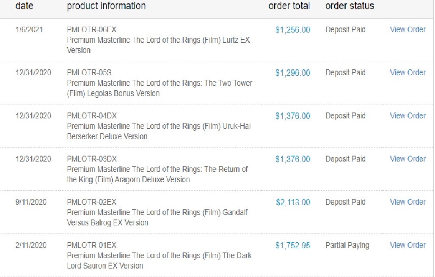Viewport: 435px width, 277px height.
Task: Click the $2,113.00 order total
Action: coord(293,202)
